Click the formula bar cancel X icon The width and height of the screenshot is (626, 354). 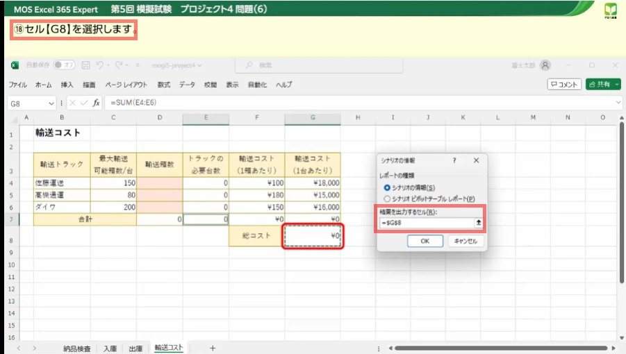coord(72,103)
